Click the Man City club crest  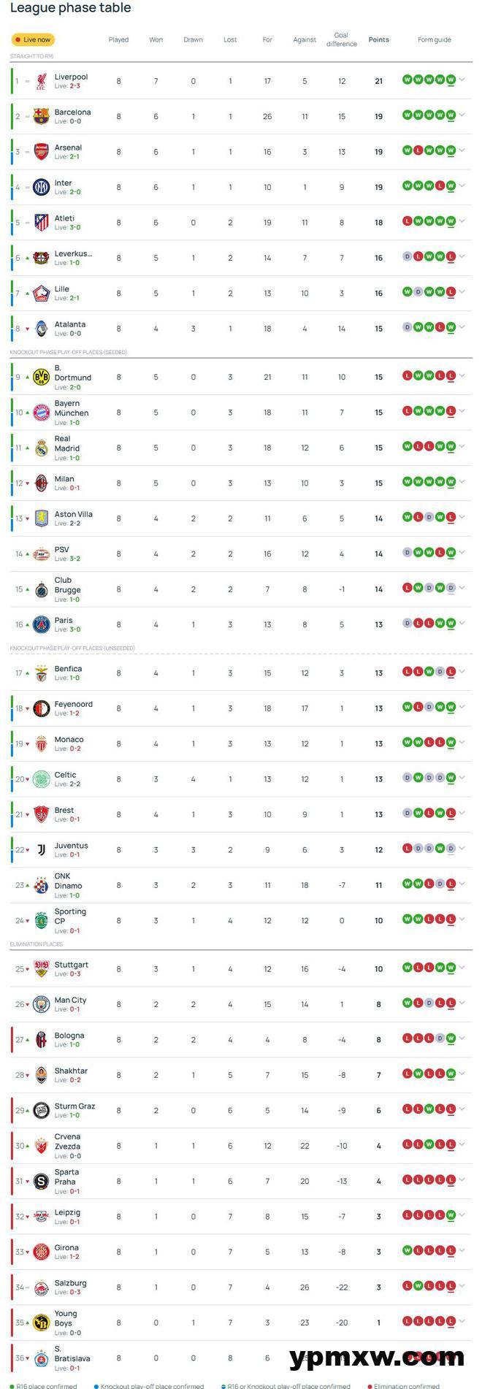[42, 1004]
